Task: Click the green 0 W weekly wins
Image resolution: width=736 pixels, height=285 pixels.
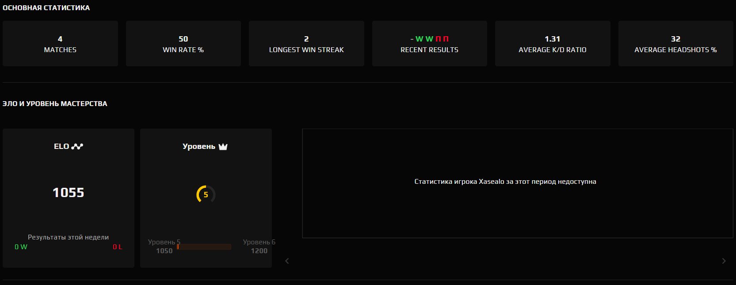Action: point(21,247)
